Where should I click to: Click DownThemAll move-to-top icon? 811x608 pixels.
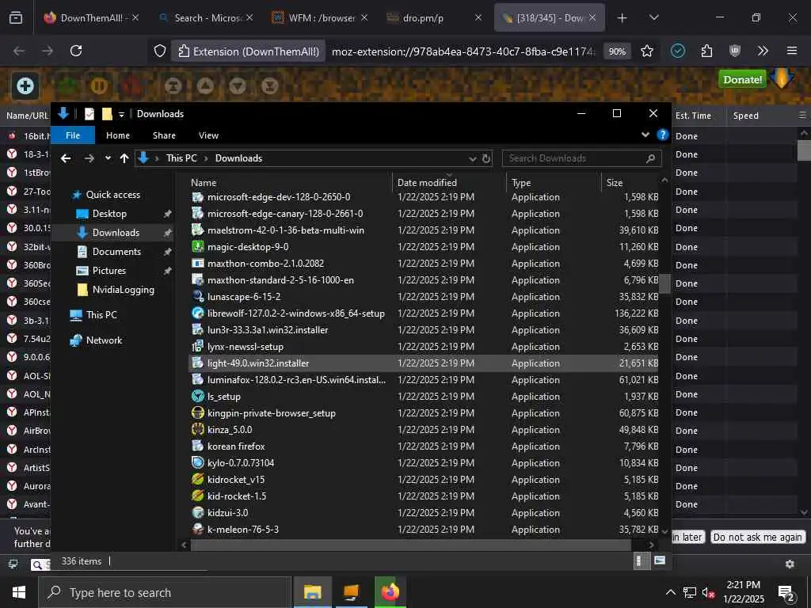(173, 85)
